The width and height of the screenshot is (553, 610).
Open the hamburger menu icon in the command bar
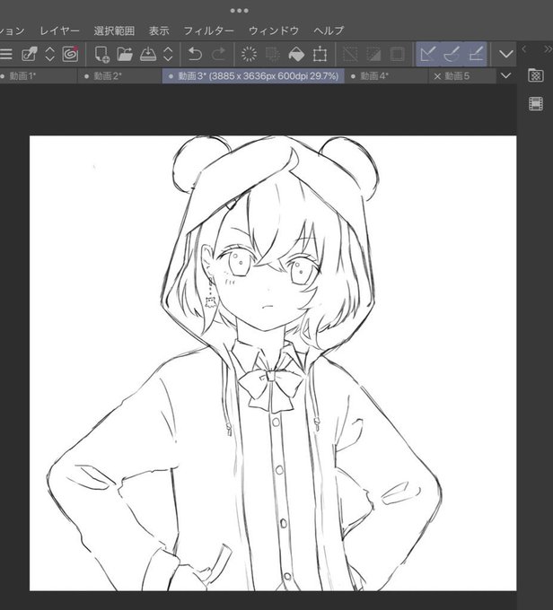pyautogui.click(x=5, y=54)
